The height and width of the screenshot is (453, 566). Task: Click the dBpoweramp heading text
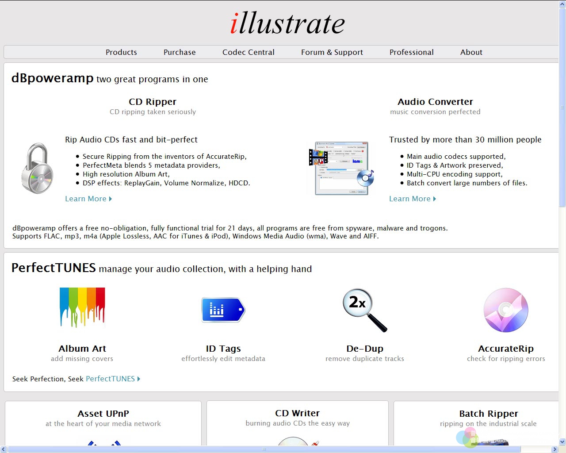(52, 78)
